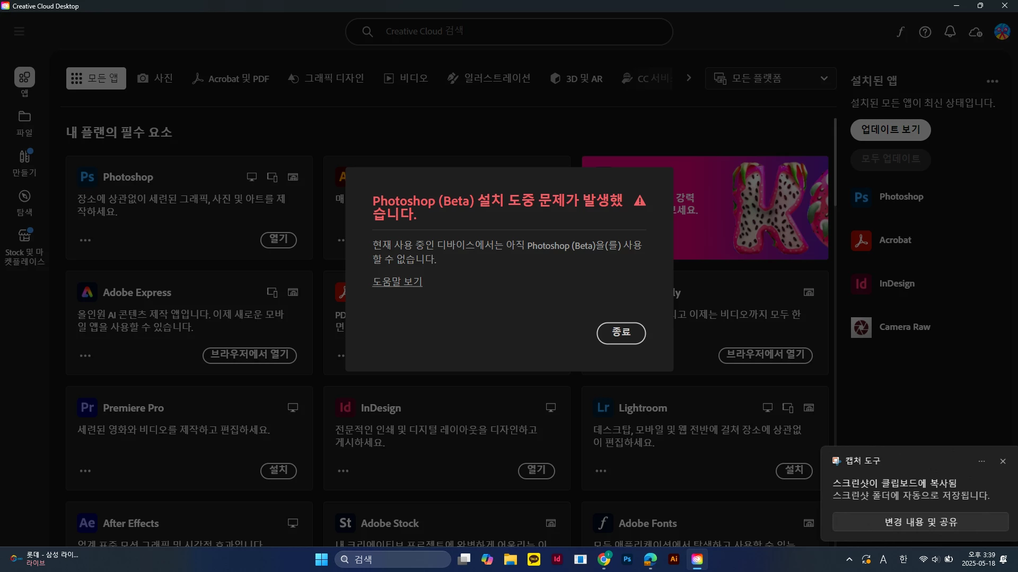Viewport: 1018px width, 572px height.
Task: Open 설치된 앱 more options ellipsis
Action: pyautogui.click(x=993, y=81)
